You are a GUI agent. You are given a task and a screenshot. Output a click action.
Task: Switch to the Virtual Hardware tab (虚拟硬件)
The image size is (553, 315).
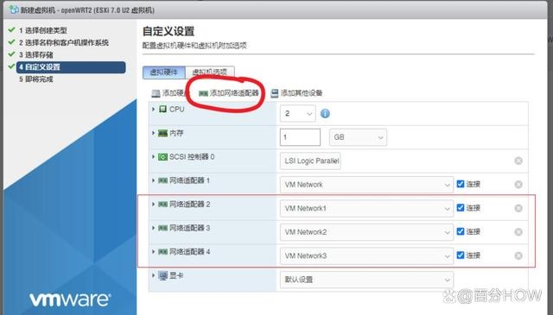pos(164,72)
